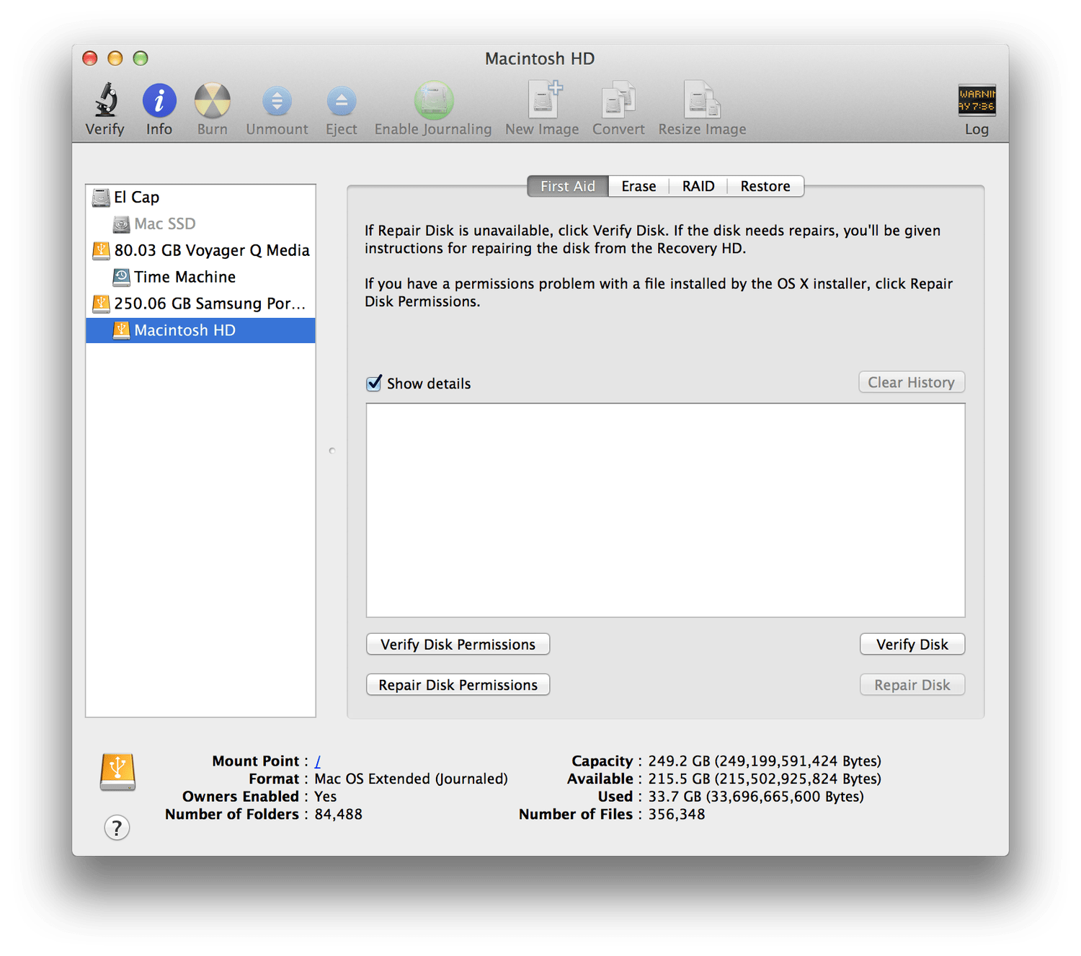Click the Unmount toolbar icon

(x=277, y=101)
